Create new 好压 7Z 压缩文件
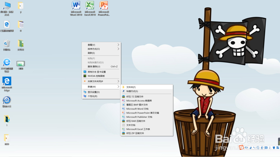 147,96
